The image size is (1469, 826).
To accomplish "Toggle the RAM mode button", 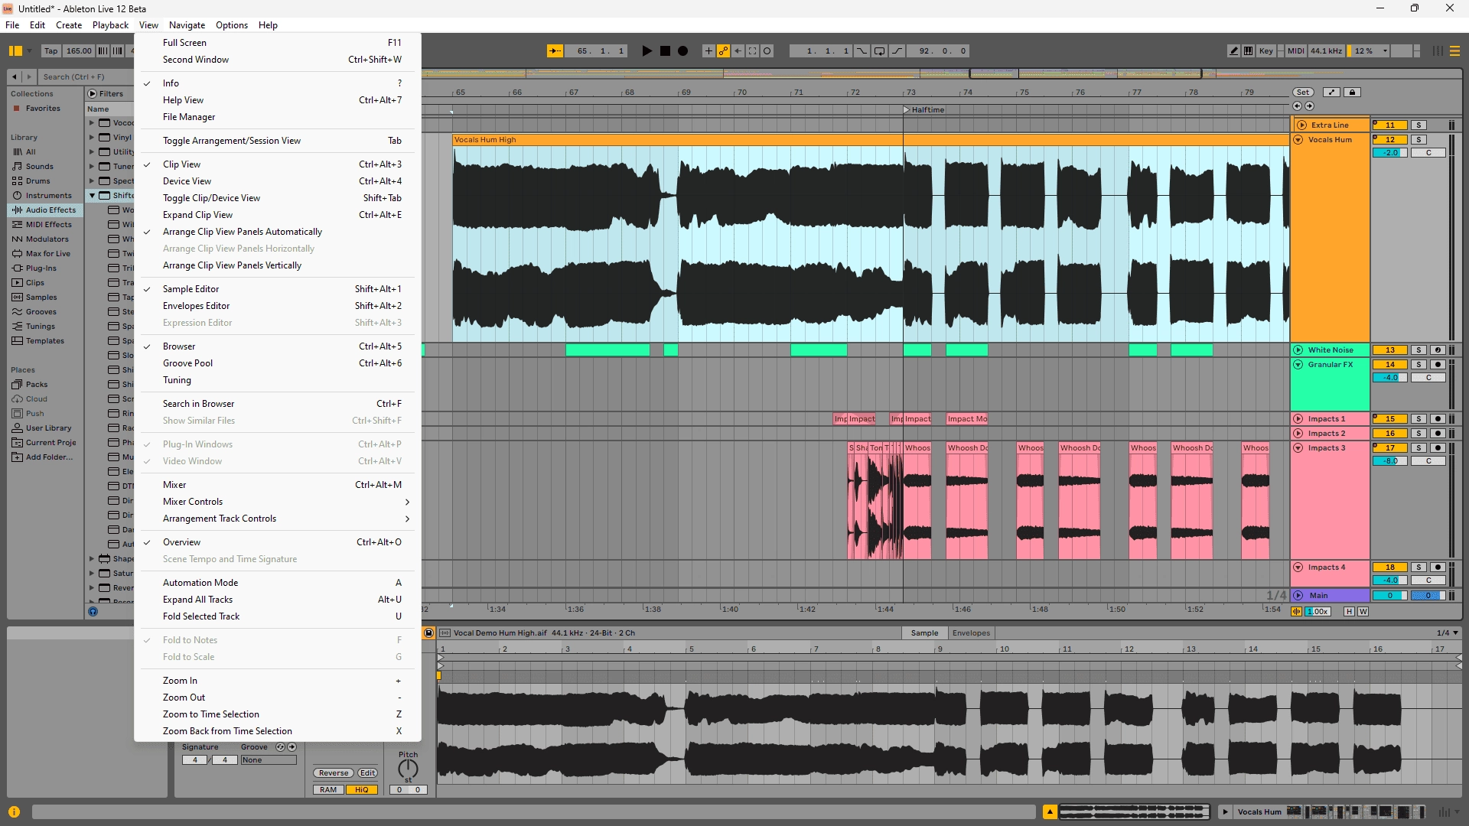I will [328, 790].
